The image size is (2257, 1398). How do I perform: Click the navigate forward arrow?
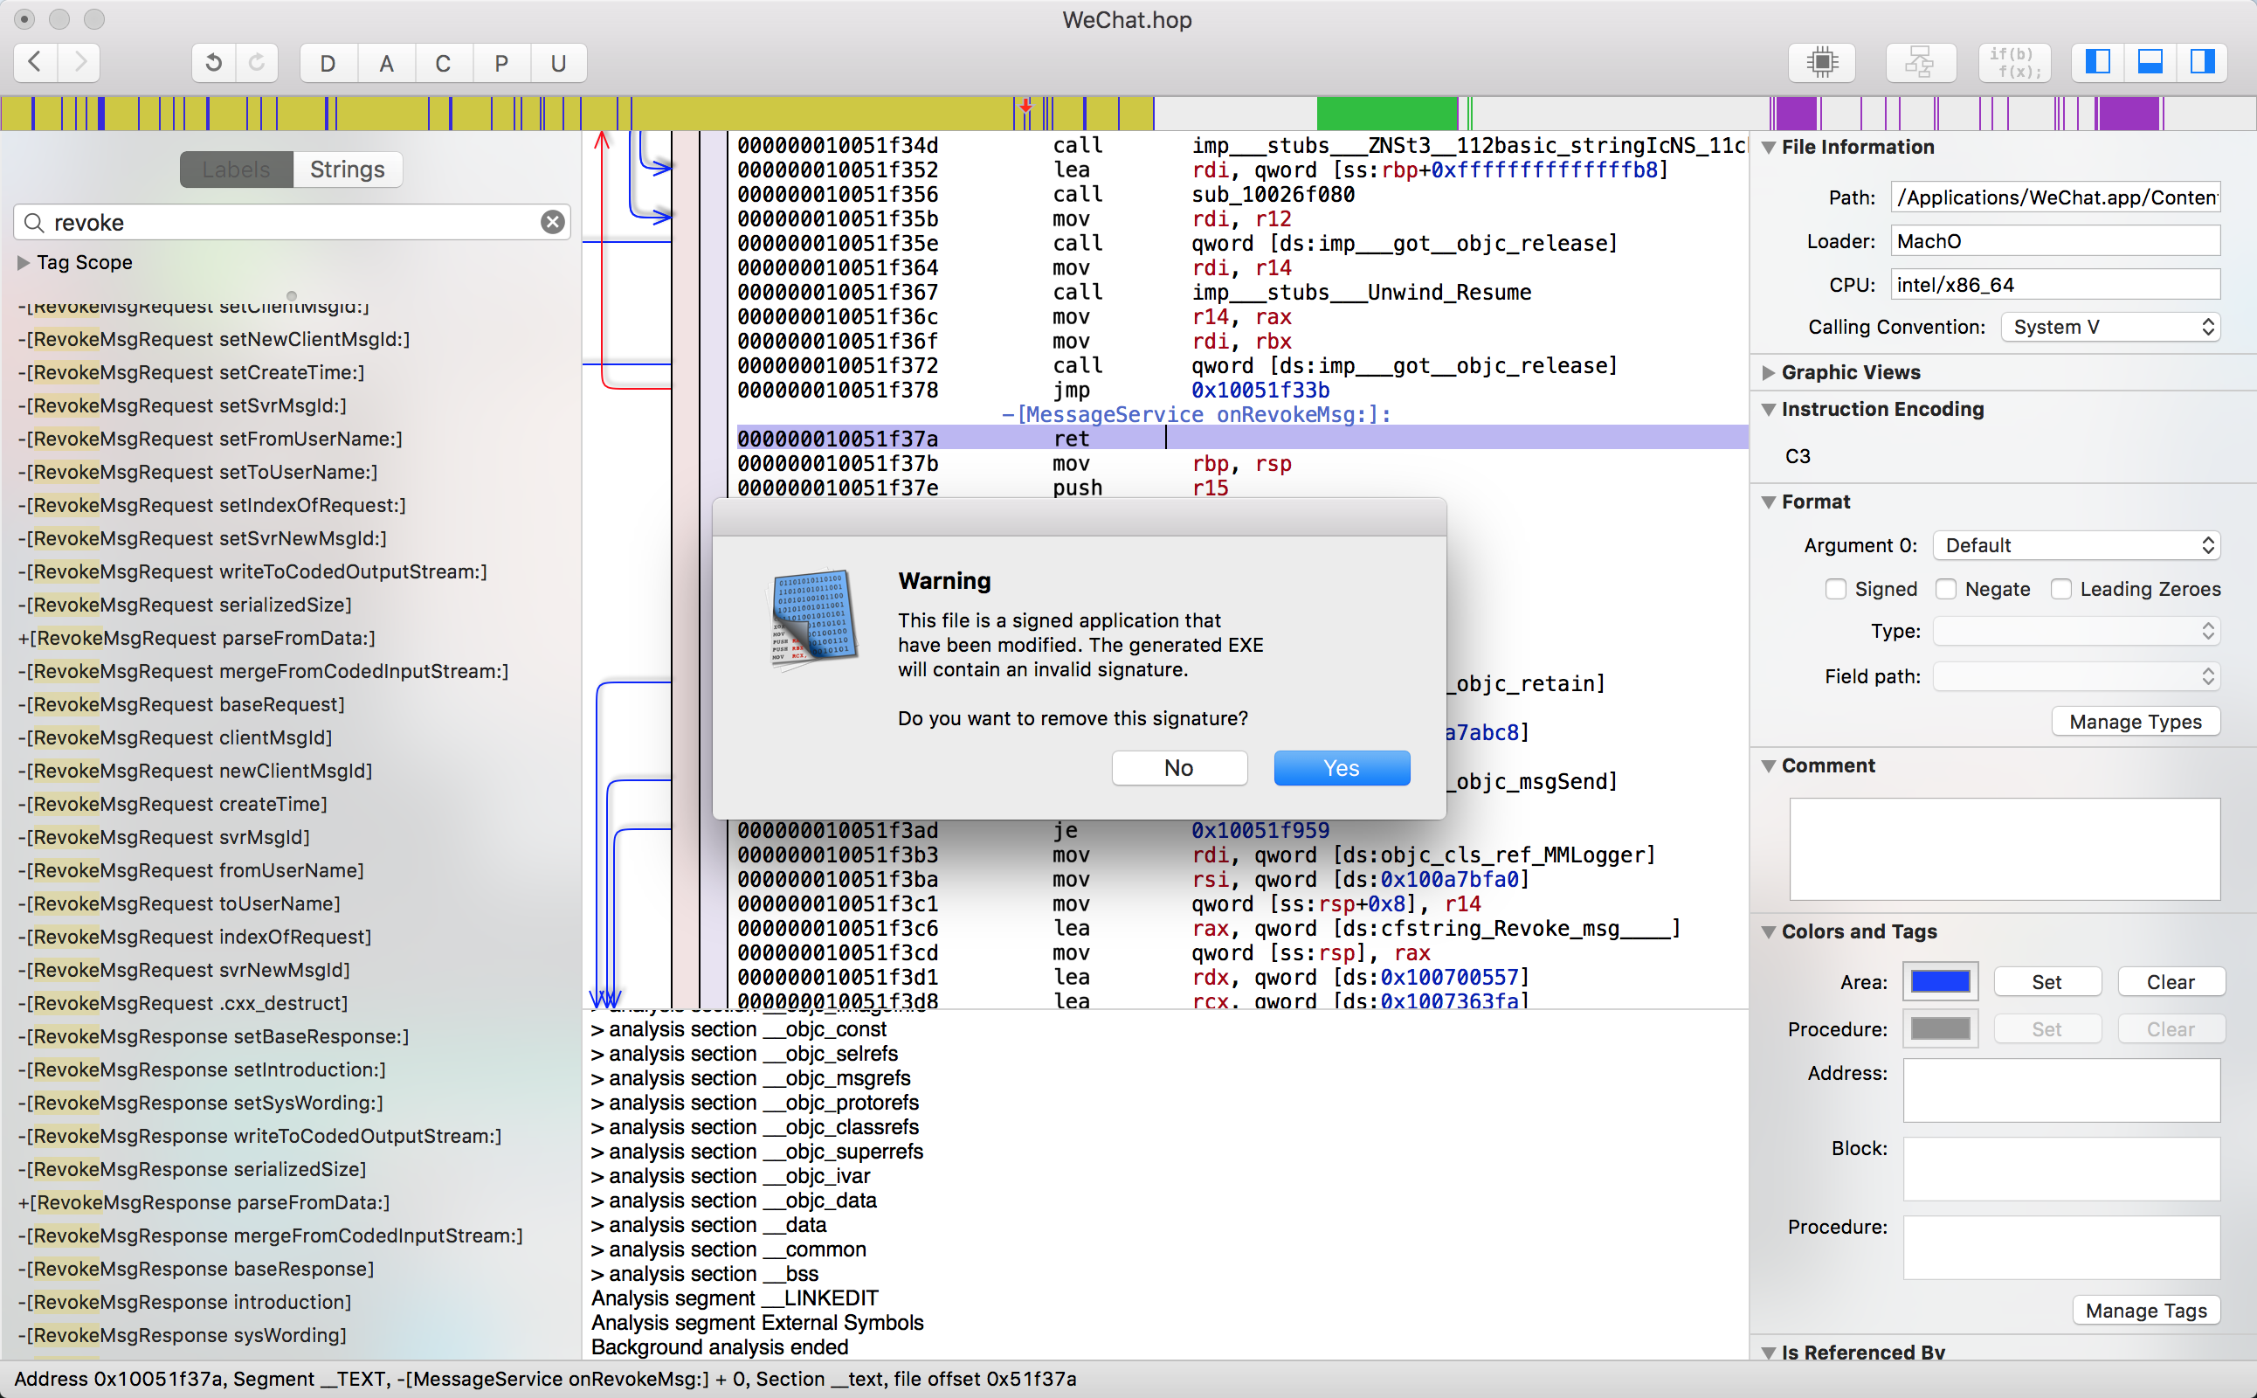[79, 63]
